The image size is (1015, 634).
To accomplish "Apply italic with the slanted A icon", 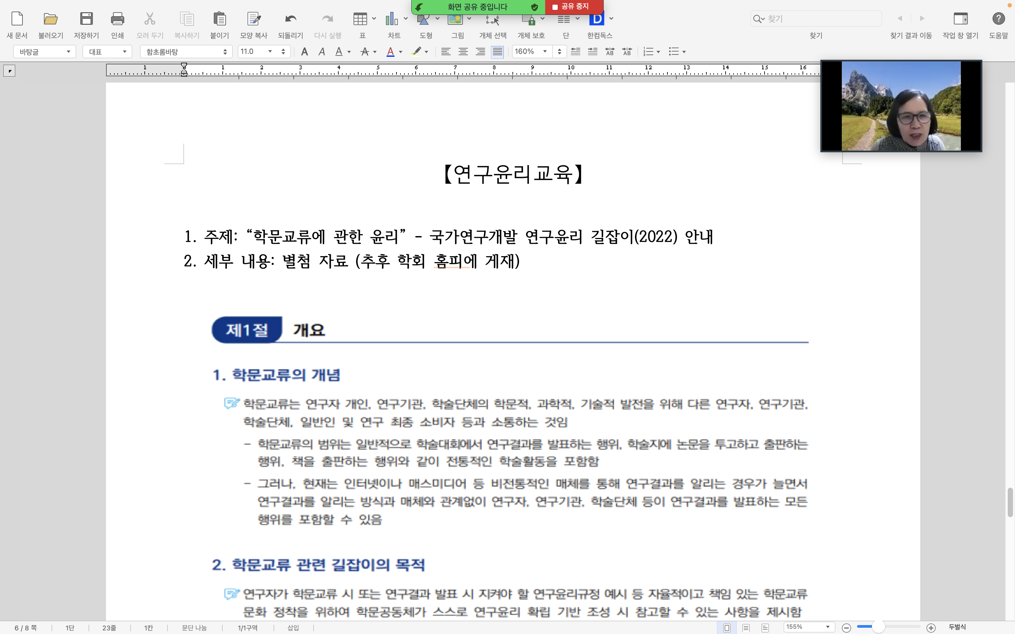I will click(x=322, y=52).
